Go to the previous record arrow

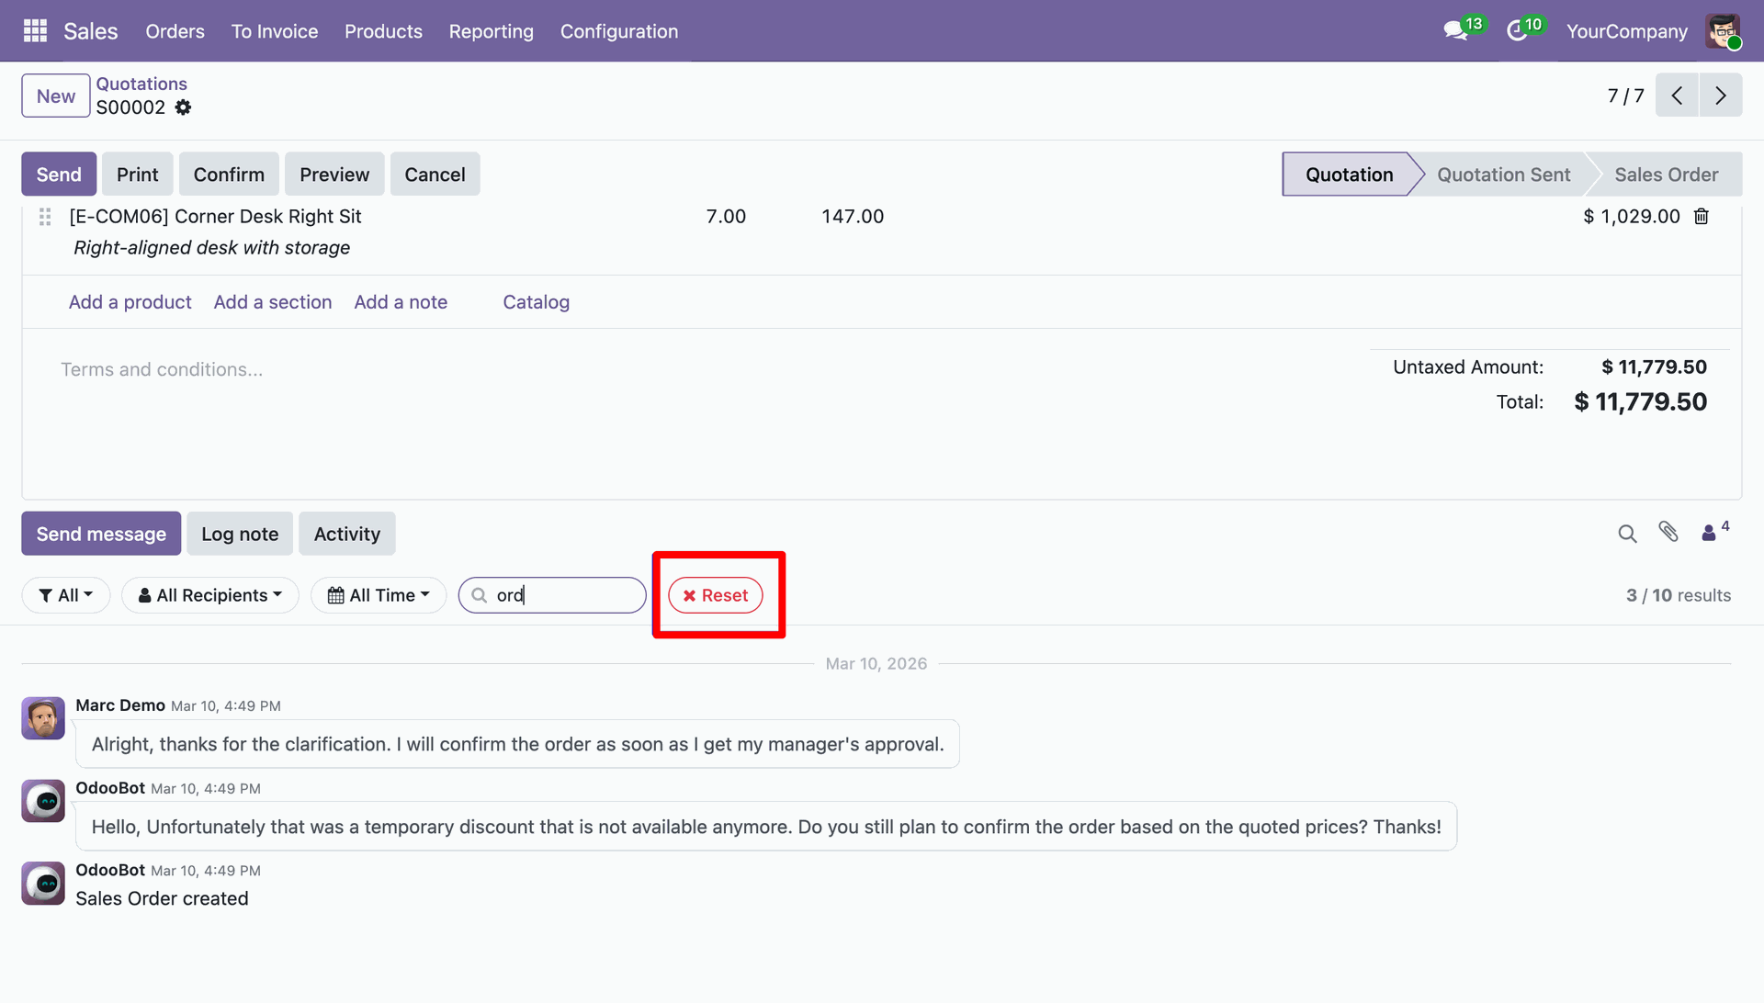(1677, 96)
